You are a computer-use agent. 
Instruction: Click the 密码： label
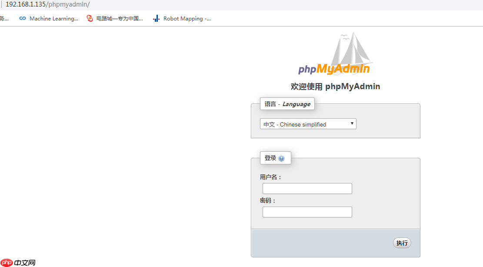pos(268,200)
